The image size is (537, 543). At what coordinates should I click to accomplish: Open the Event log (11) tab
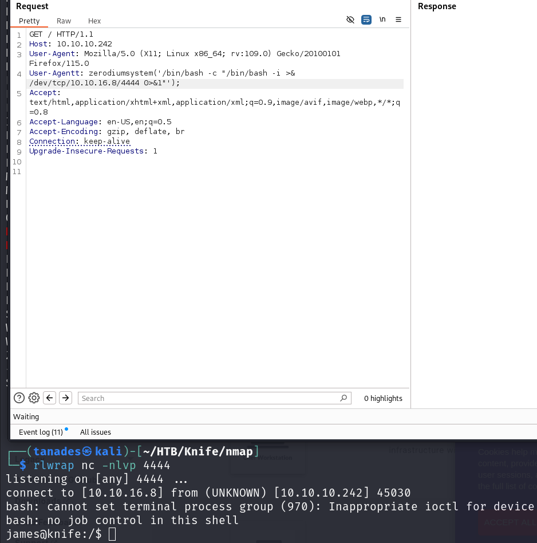(41, 432)
